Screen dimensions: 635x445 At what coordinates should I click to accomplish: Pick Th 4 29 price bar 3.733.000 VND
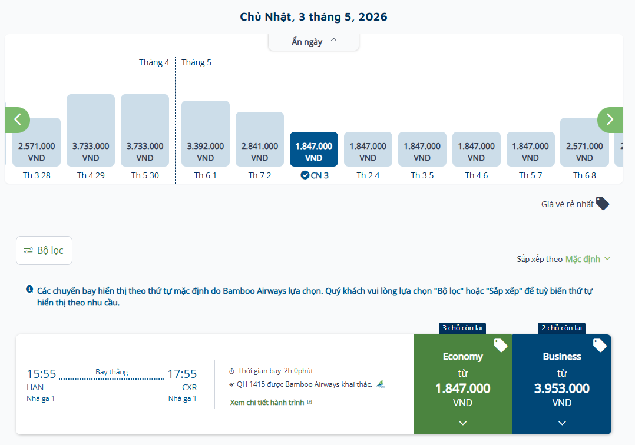[x=91, y=131]
